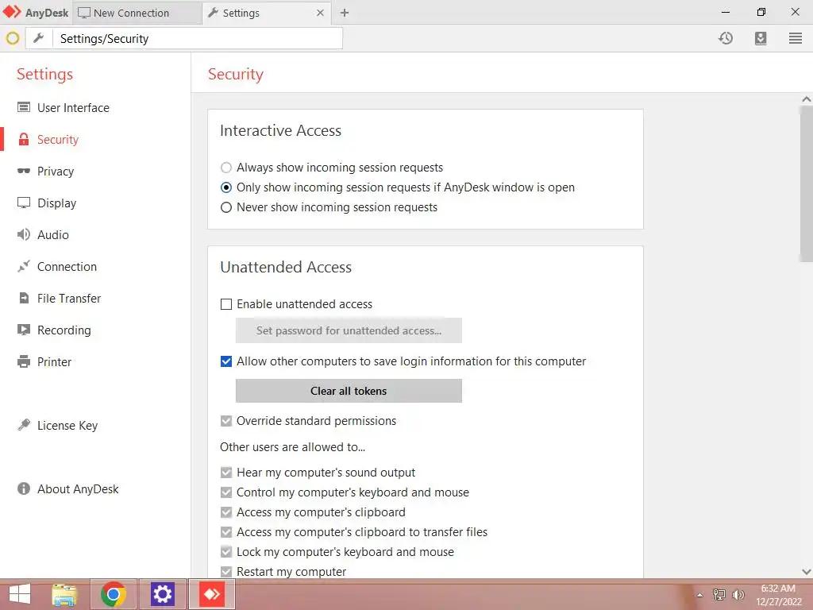813x610 pixels.
Task: Click the wrench icon beside the address field
Action: [39, 38]
